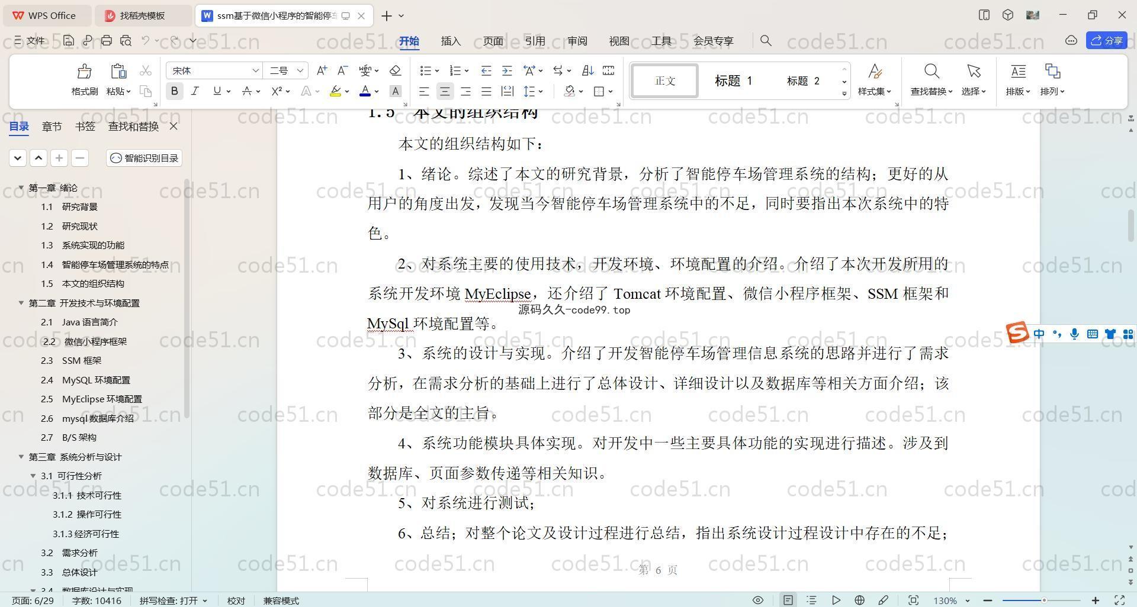Apply superscript X² formatting

(277, 91)
